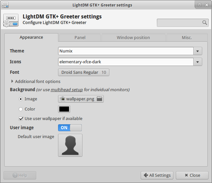Click the greeter settings header icon
212x183 pixels.
11,20
